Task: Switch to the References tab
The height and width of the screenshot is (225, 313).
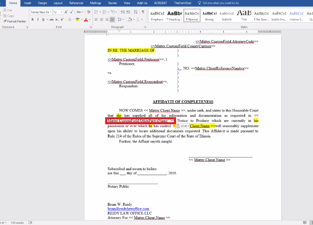Action: (x=76, y=3)
